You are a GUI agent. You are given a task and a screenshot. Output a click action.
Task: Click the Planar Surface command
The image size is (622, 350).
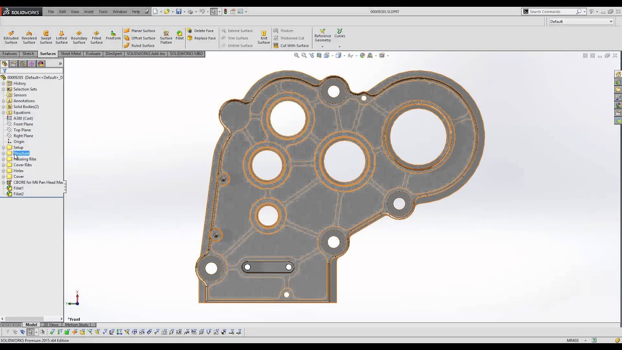[139, 31]
